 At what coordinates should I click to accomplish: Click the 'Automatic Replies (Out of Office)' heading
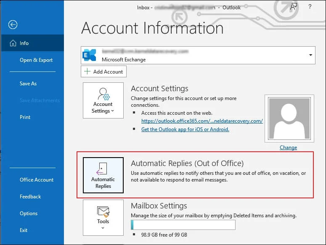click(x=187, y=163)
